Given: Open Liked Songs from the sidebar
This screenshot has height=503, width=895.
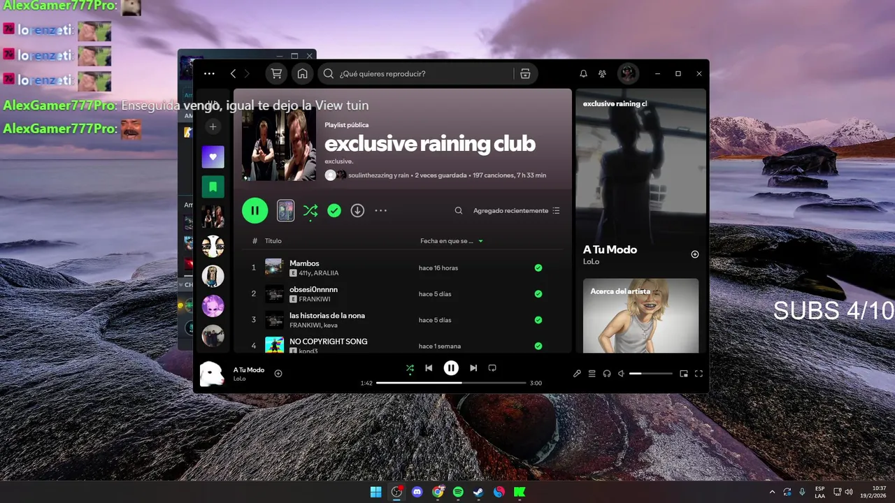Looking at the screenshot, I should click(213, 157).
